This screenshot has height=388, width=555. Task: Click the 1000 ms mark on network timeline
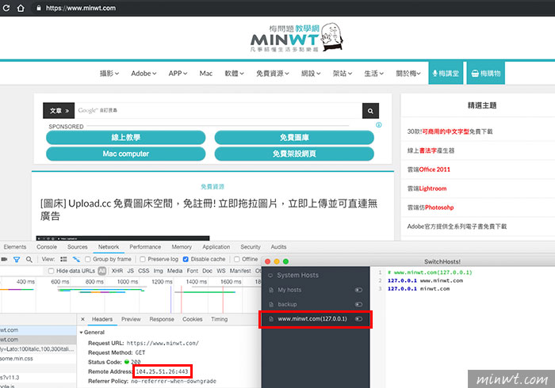128,282
